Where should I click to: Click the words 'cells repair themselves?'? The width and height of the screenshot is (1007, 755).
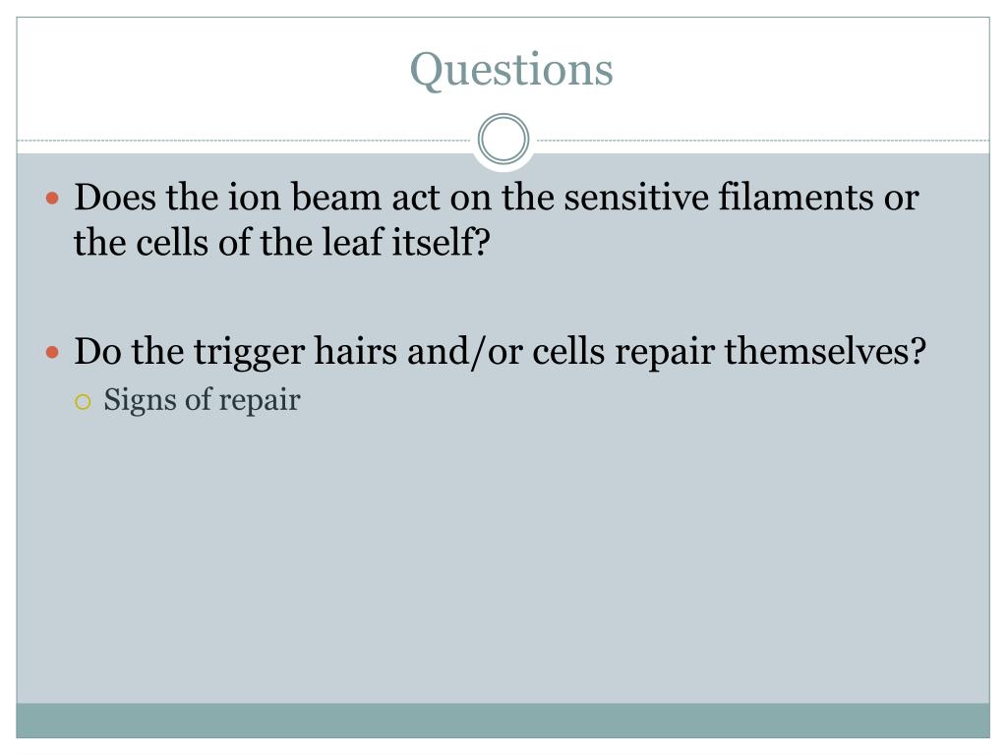[x=729, y=352]
